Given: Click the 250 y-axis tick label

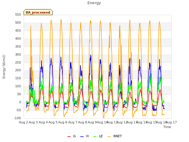Looking at the screenshot, I should (18, 62).
